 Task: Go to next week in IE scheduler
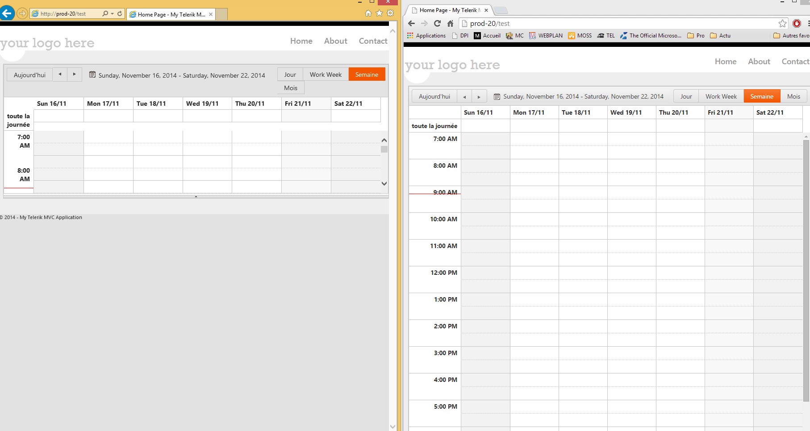[x=75, y=75]
